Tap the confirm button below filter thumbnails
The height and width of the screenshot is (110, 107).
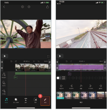[x=81, y=102]
